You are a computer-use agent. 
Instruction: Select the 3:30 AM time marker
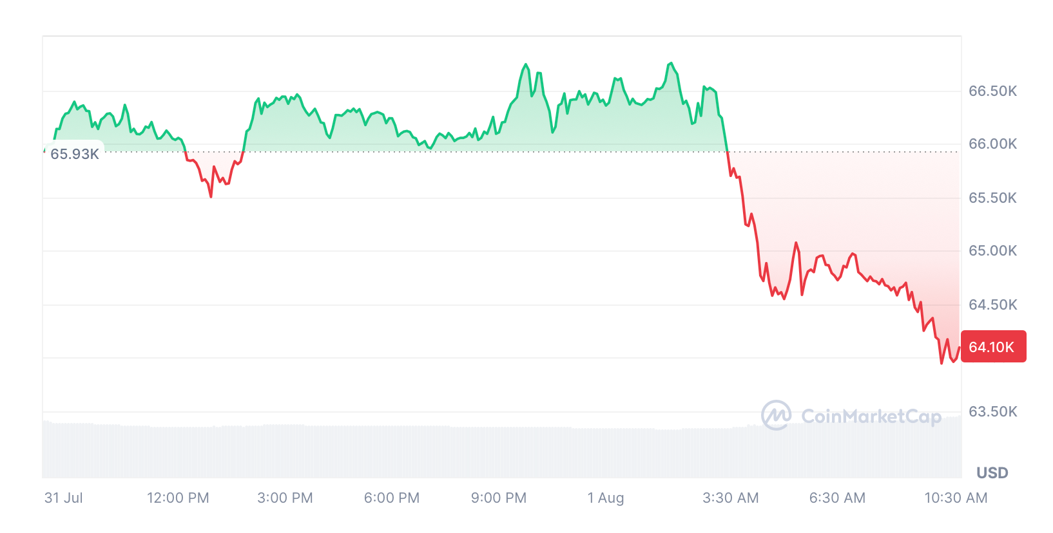point(730,498)
